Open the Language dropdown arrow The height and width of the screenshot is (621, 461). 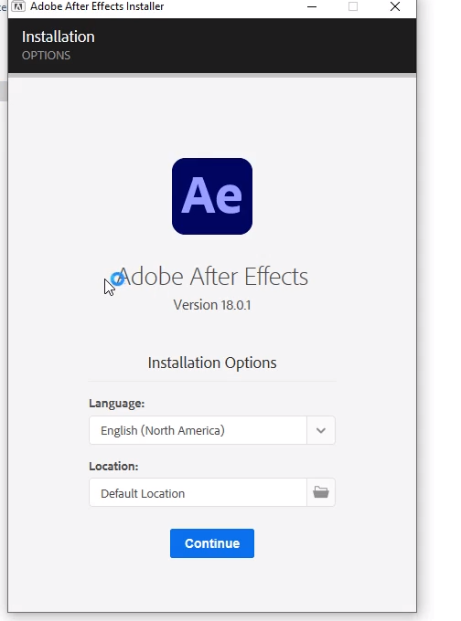coord(321,430)
